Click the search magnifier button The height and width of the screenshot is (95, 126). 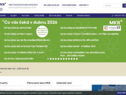click(x=124, y=6)
